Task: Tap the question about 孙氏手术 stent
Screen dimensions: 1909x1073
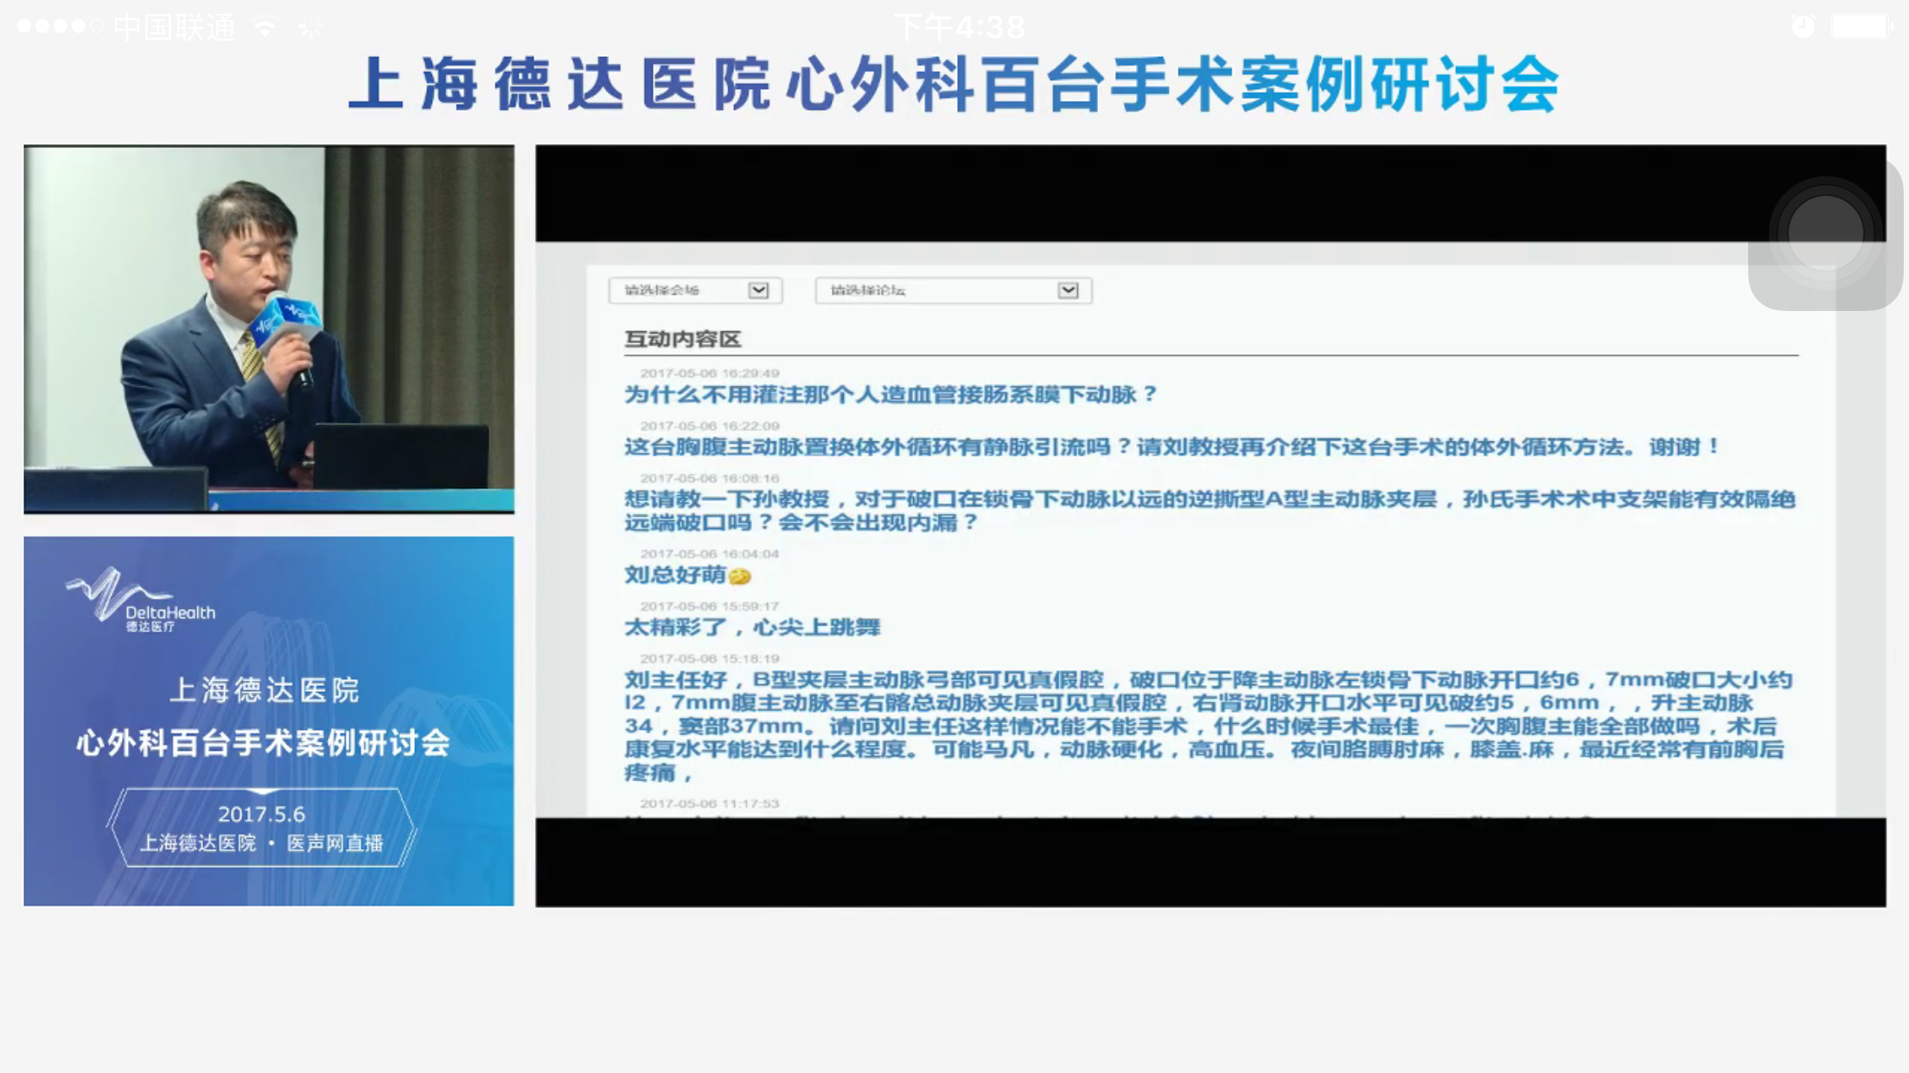Action: click(1210, 510)
